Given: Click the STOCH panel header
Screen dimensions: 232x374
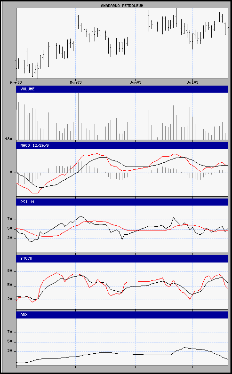Looking at the screenshot, I should pyautogui.click(x=122, y=258).
